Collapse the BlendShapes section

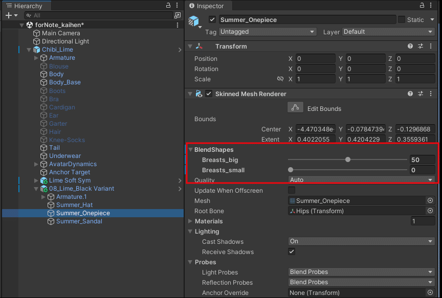[x=190, y=150]
